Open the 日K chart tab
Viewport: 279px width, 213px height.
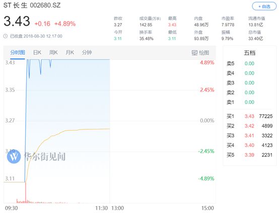37,52
